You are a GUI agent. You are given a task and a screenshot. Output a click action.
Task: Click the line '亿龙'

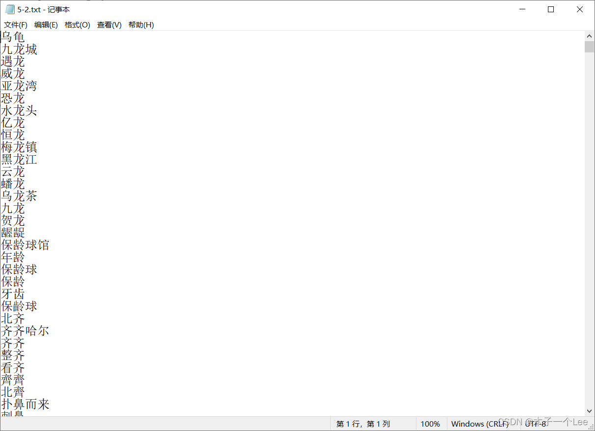[x=13, y=122]
